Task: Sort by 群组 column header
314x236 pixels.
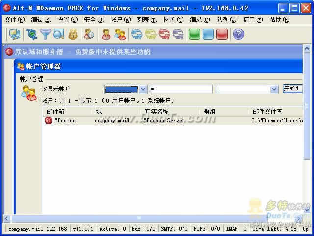Action: (x=223, y=112)
